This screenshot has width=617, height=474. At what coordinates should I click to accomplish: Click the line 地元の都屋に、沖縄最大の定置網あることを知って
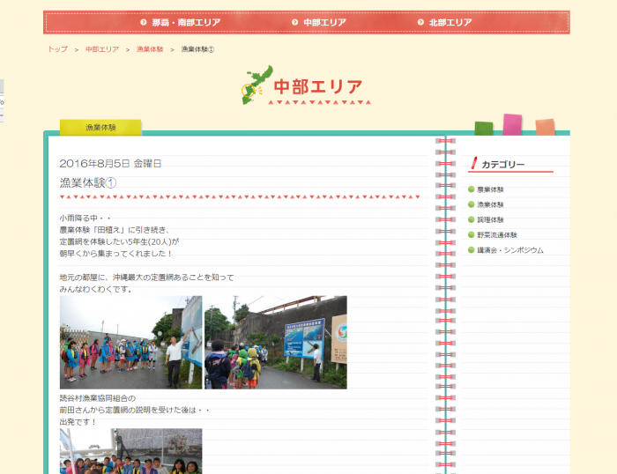[x=147, y=278]
